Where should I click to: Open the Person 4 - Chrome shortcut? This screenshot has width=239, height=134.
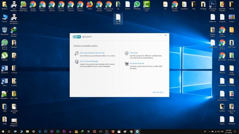tap(71, 6)
